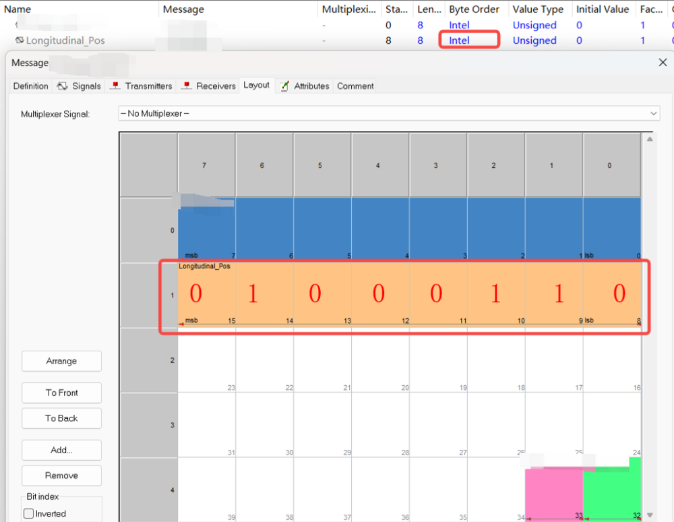Click the Attributes tab pencil icon

pos(284,86)
